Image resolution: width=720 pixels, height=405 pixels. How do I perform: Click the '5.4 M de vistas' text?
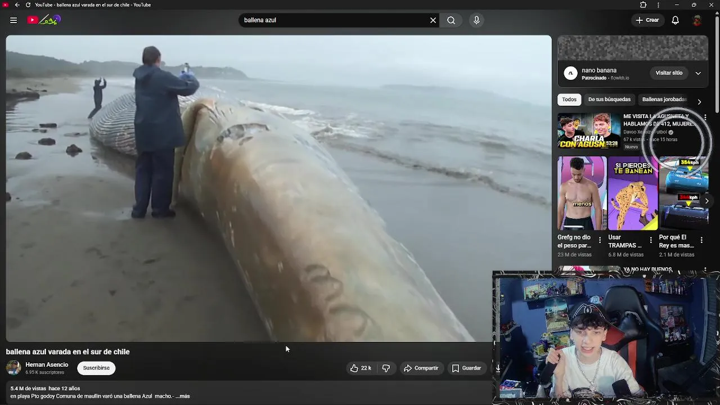(28, 389)
